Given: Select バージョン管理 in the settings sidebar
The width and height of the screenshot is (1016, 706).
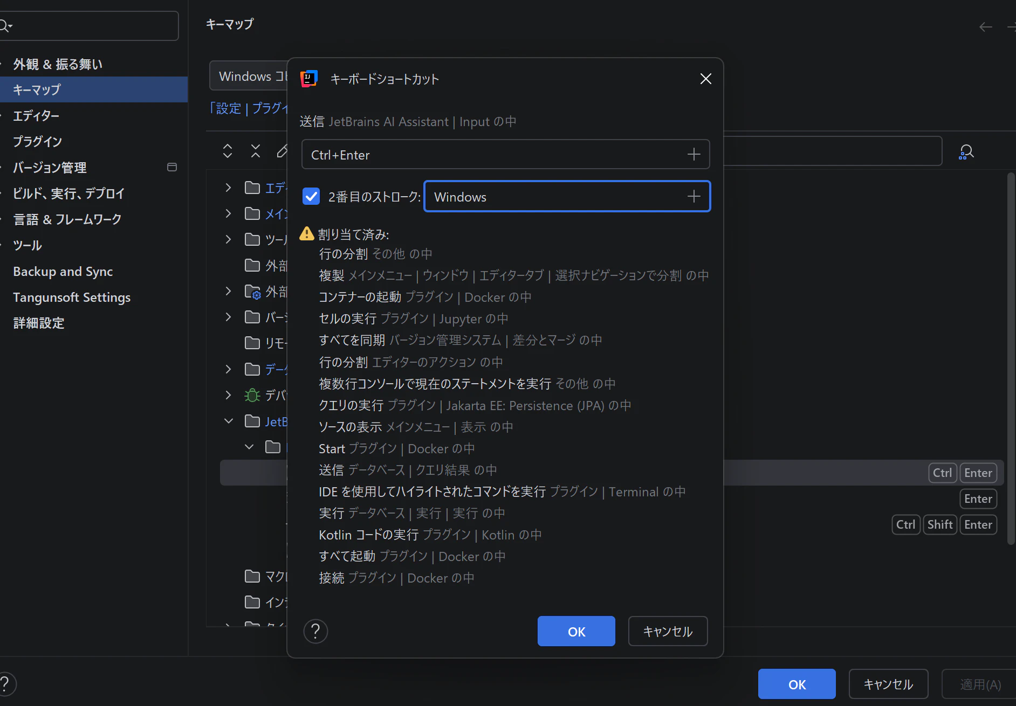Looking at the screenshot, I should (x=50, y=167).
